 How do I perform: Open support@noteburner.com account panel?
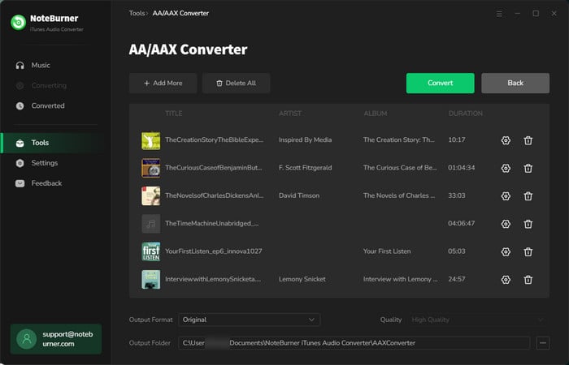coord(56,339)
